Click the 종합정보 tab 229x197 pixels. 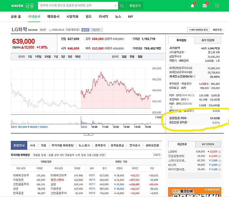click(19, 146)
